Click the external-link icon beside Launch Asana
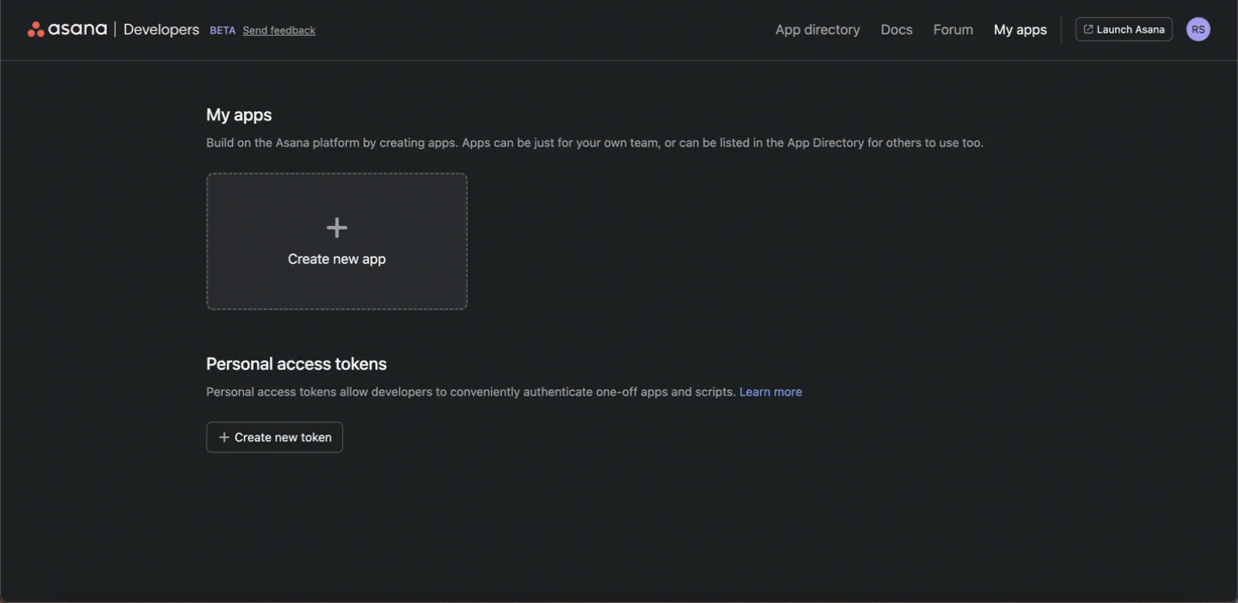 (x=1088, y=29)
